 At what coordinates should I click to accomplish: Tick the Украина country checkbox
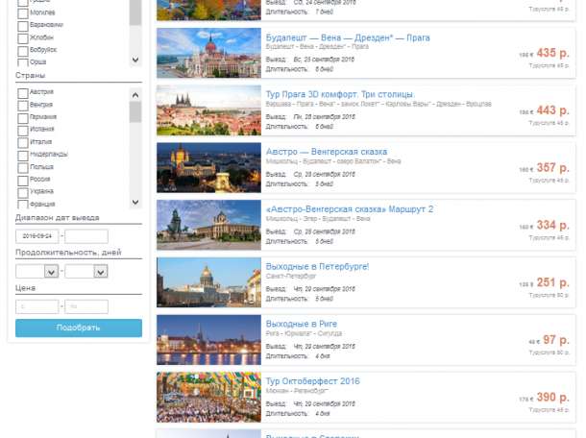tap(23, 192)
